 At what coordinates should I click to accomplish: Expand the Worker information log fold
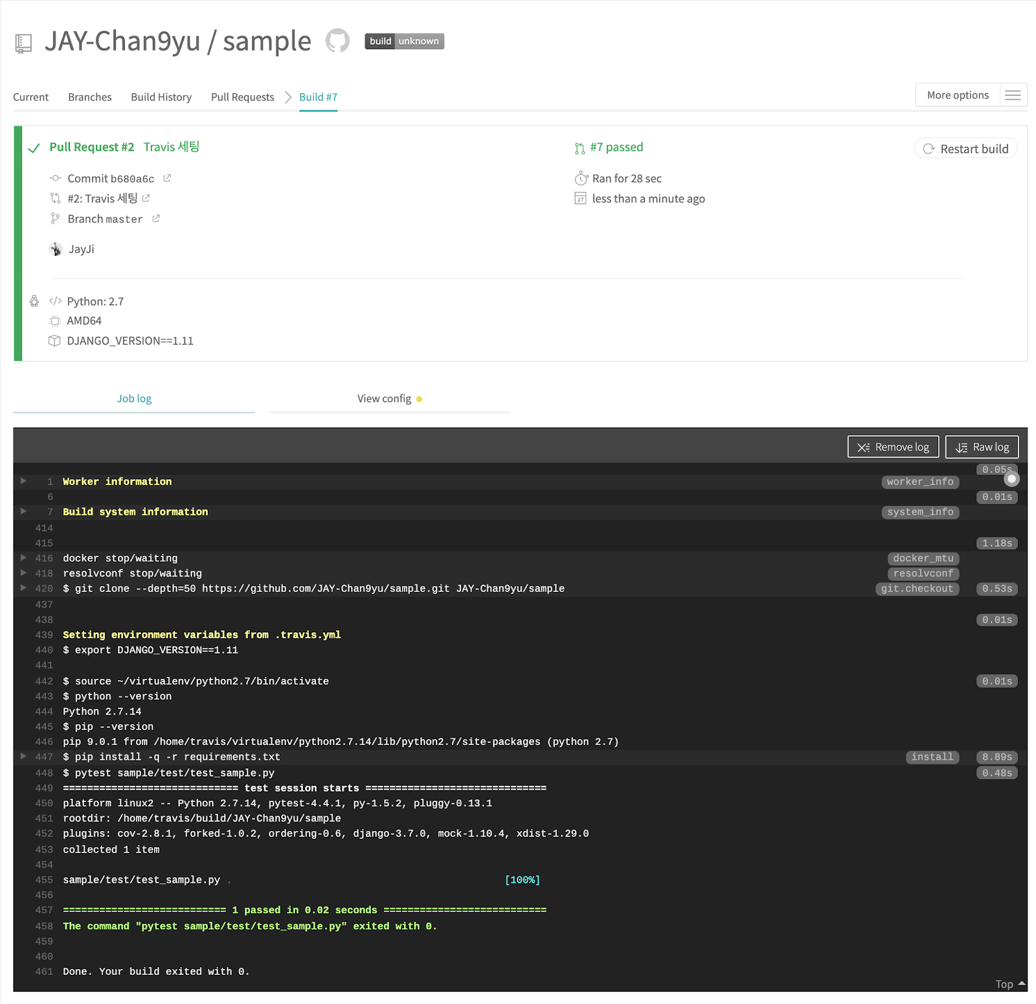tap(23, 481)
